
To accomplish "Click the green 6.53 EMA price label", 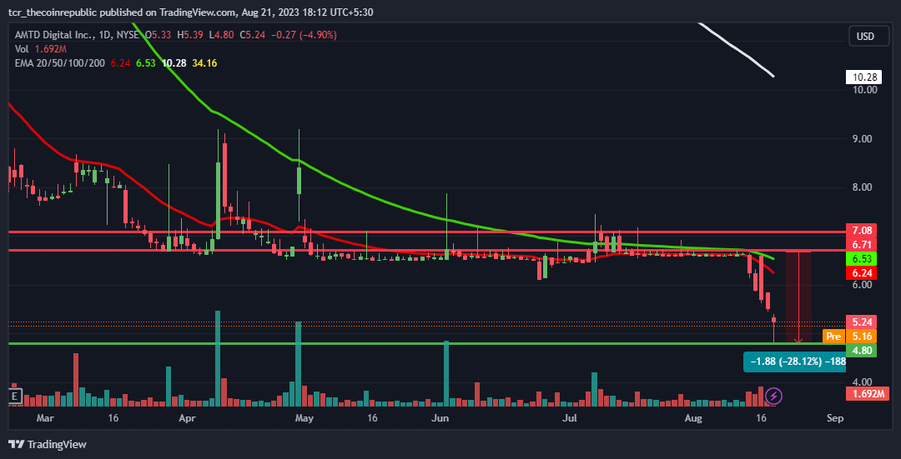I will click(x=861, y=259).
